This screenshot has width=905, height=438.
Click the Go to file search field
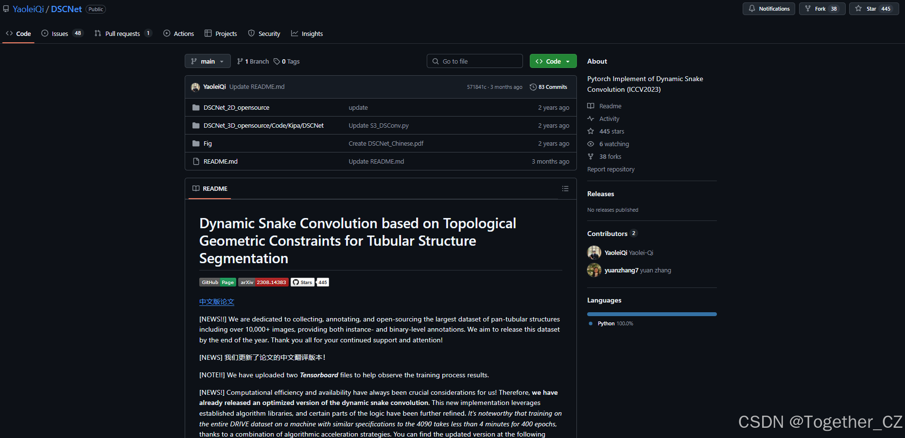click(x=474, y=61)
